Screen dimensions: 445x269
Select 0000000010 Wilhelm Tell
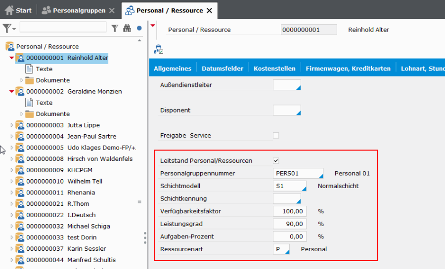click(x=64, y=181)
